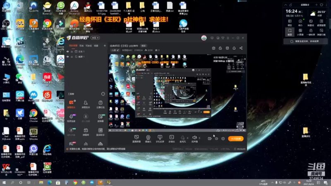Switch to the first orange scene tab
This screenshot has height=186, width=331.
(x=73, y=45)
